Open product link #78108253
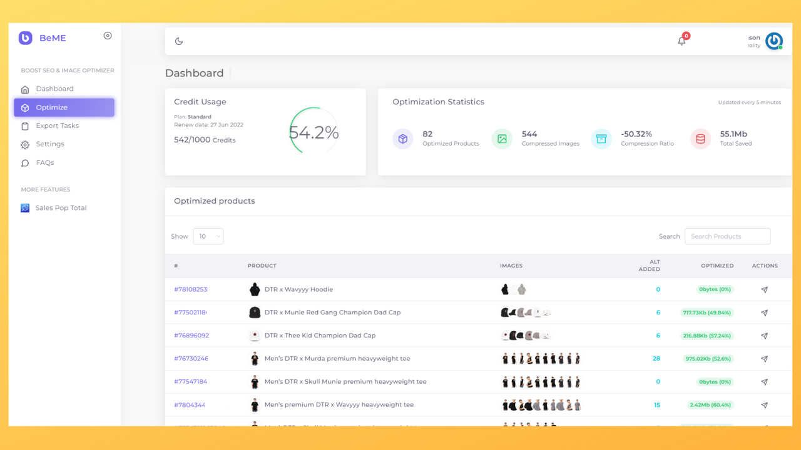 (191, 289)
